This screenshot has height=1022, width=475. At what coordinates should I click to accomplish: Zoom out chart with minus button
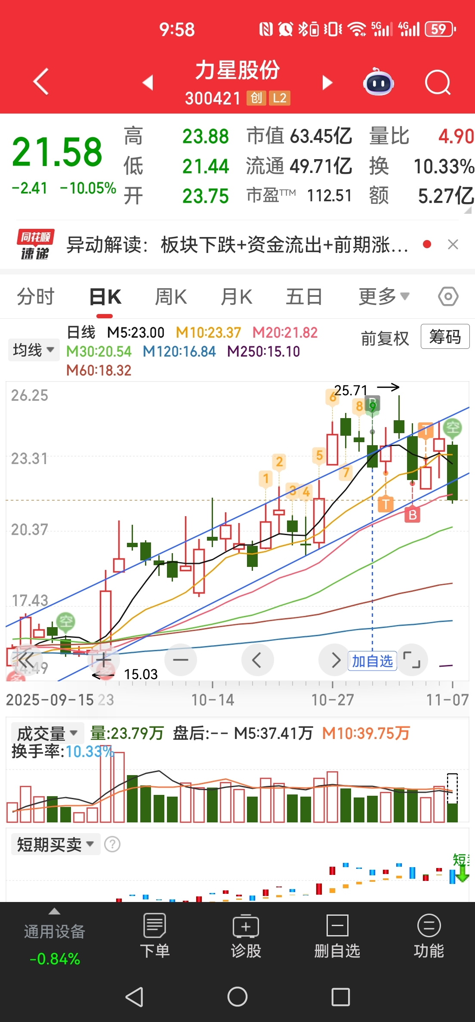coord(181,659)
